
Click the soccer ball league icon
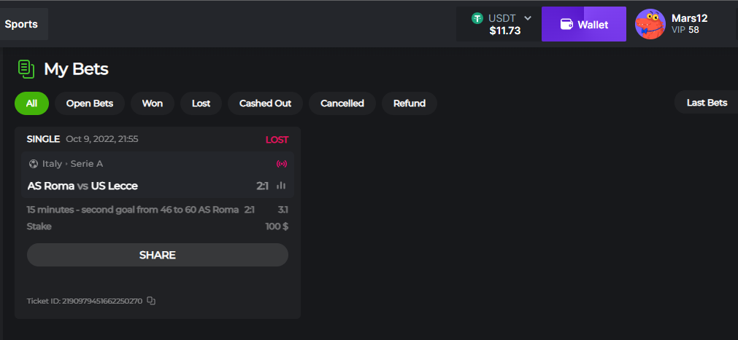tap(34, 164)
